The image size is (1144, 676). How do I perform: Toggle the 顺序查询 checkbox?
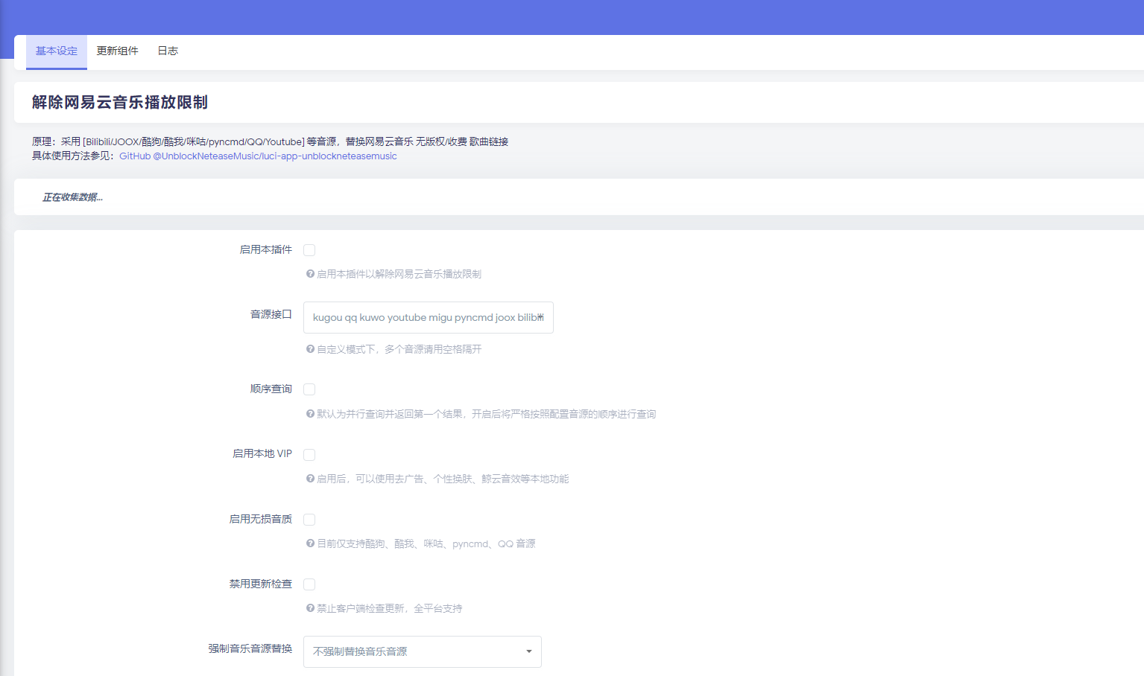pos(309,389)
